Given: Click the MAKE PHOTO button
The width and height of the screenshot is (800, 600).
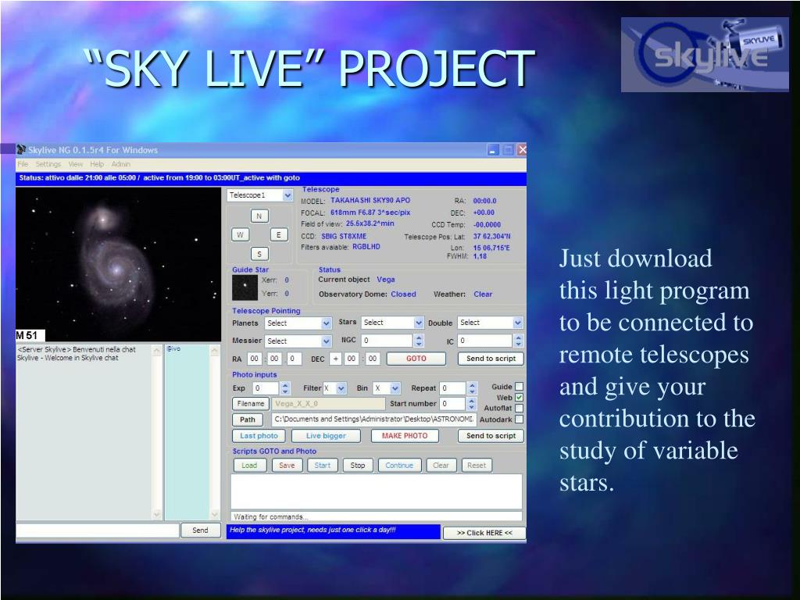Looking at the screenshot, I should click(x=405, y=436).
